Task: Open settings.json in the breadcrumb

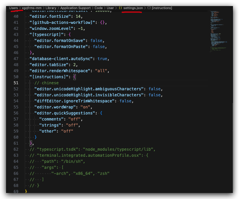Action: 133,8
